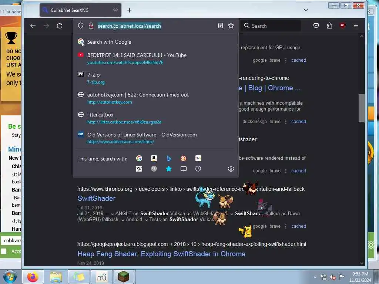The width and height of the screenshot is (379, 284).
Task: Open a new tab with plus button
Action: pyautogui.click(x=130, y=10)
